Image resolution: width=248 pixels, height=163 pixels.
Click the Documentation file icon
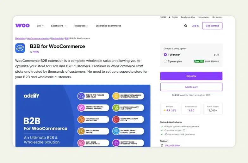[x=162, y=146]
